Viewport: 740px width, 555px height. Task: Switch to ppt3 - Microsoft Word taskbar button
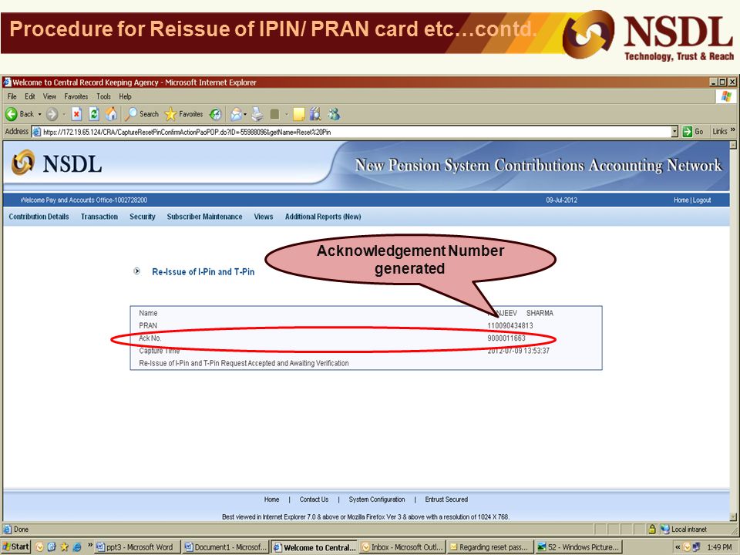tap(137, 547)
